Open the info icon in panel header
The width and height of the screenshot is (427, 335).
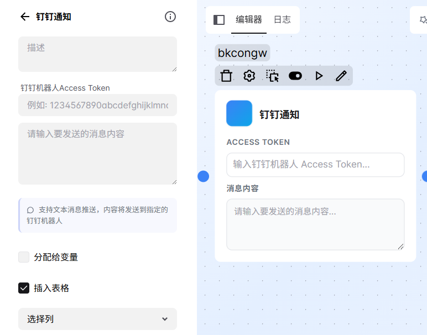pyautogui.click(x=170, y=17)
